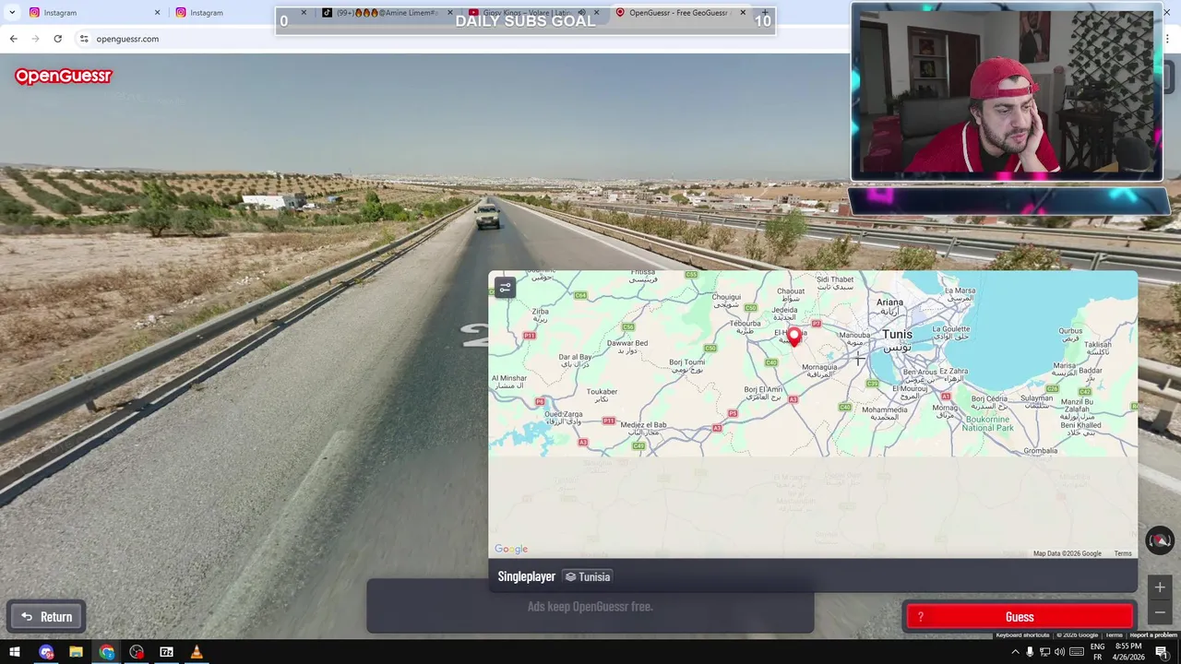Close the OpenGuessr tab
The width and height of the screenshot is (1181, 664).
click(743, 13)
